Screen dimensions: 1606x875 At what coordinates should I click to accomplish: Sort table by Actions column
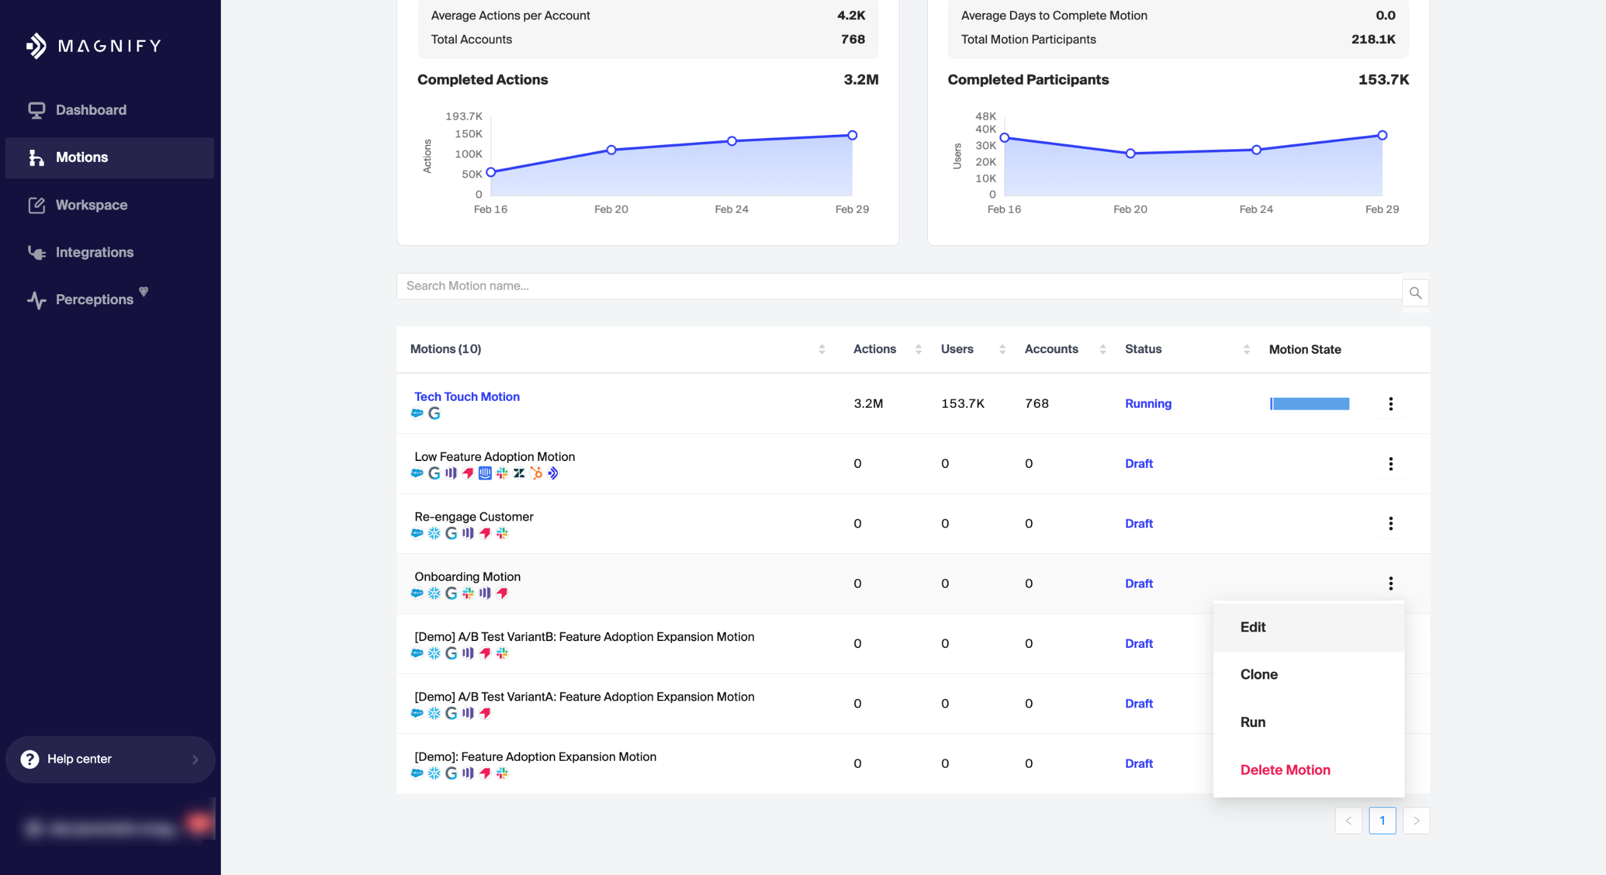pos(918,349)
